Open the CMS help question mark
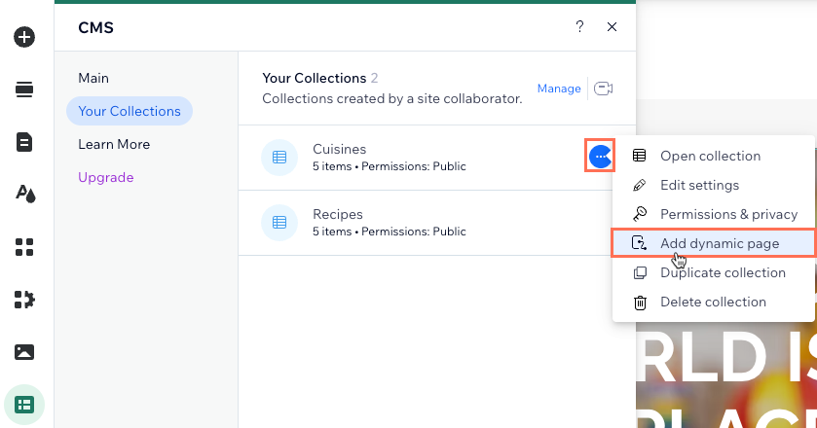Screen dimensions: 817x428 tap(579, 26)
